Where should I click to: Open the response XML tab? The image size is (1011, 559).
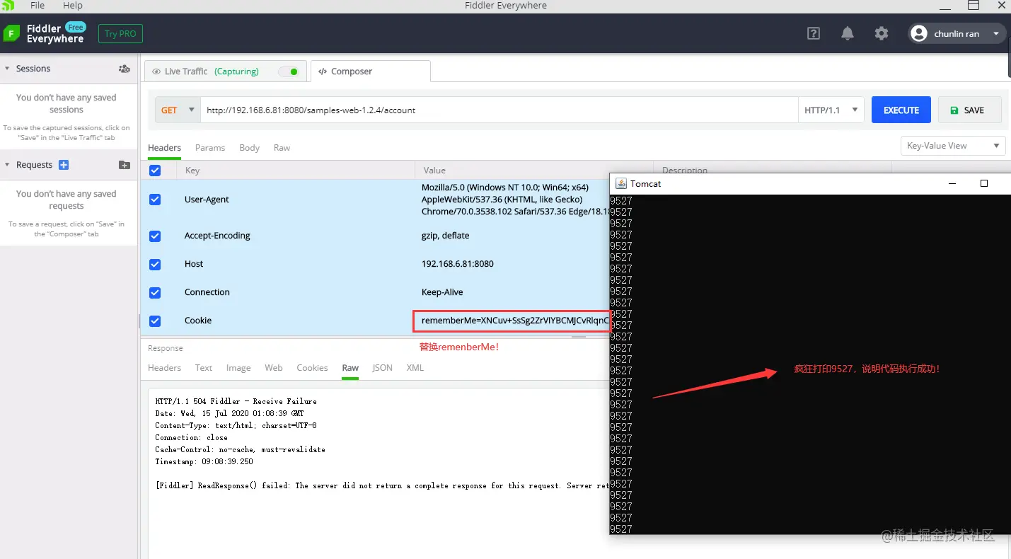415,368
